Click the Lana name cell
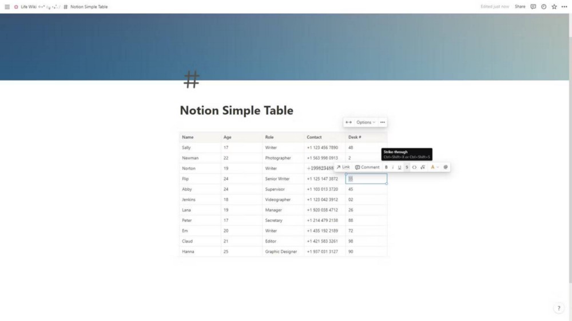 pyautogui.click(x=200, y=210)
